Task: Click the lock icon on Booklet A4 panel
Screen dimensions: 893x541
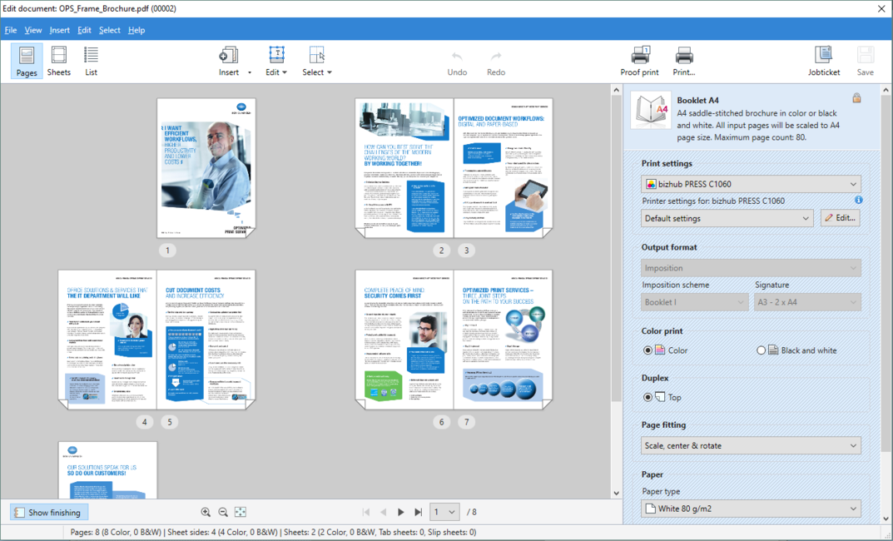Action: [856, 98]
